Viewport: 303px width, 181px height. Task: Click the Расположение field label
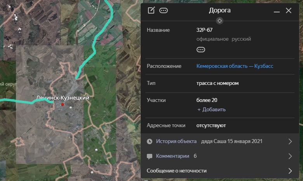coord(164,66)
